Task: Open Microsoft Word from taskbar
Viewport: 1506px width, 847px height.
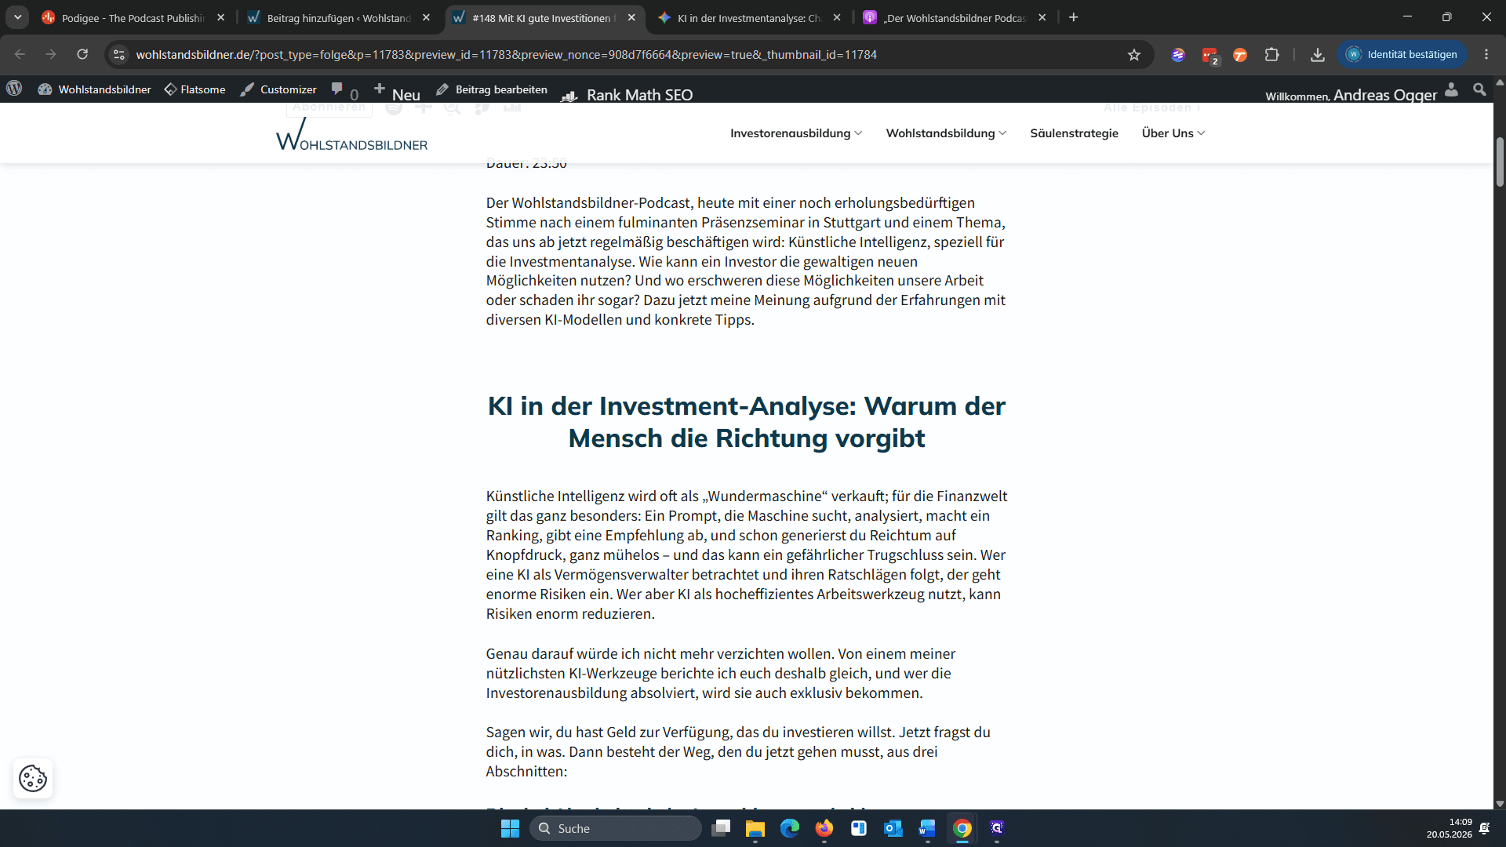Action: [927, 828]
